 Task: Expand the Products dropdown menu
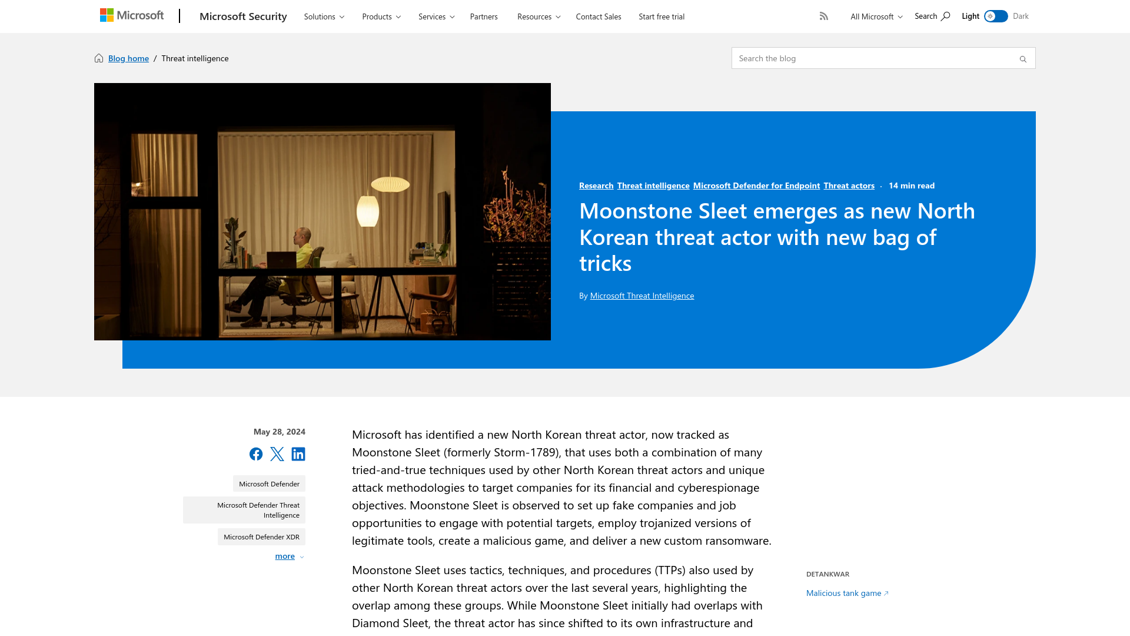coord(380,16)
